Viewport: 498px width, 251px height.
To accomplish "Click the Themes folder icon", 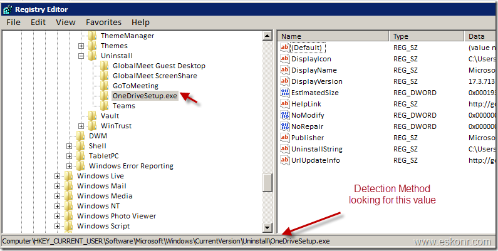I will [93, 46].
